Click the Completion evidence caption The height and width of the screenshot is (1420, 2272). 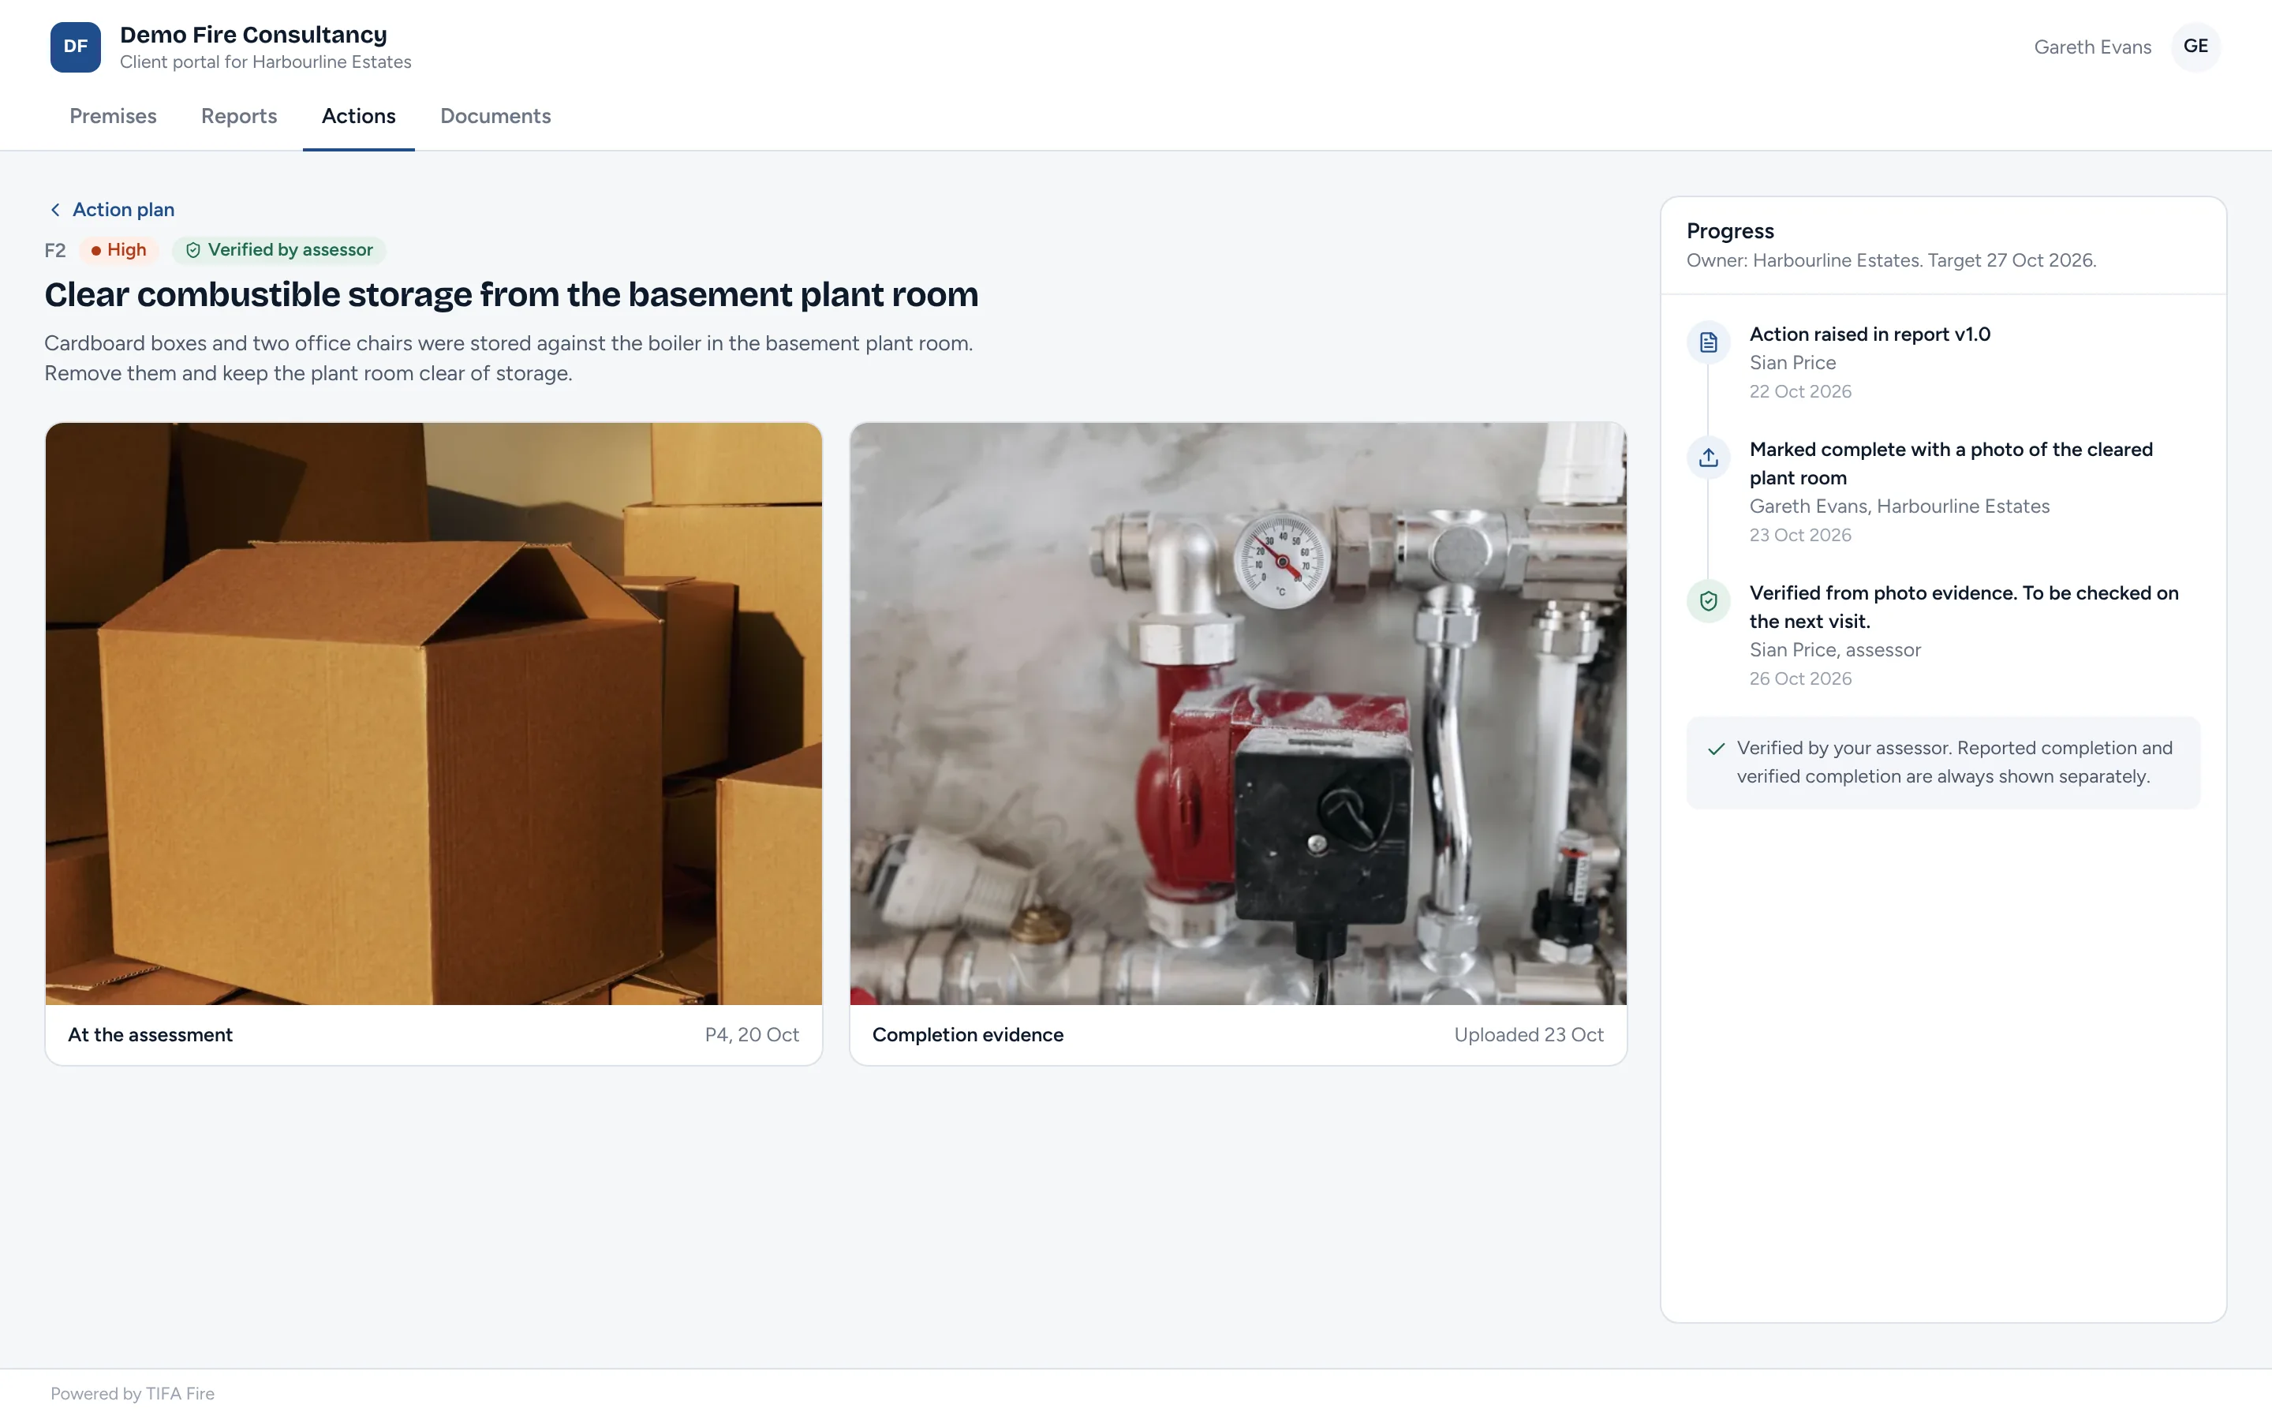click(x=968, y=1035)
